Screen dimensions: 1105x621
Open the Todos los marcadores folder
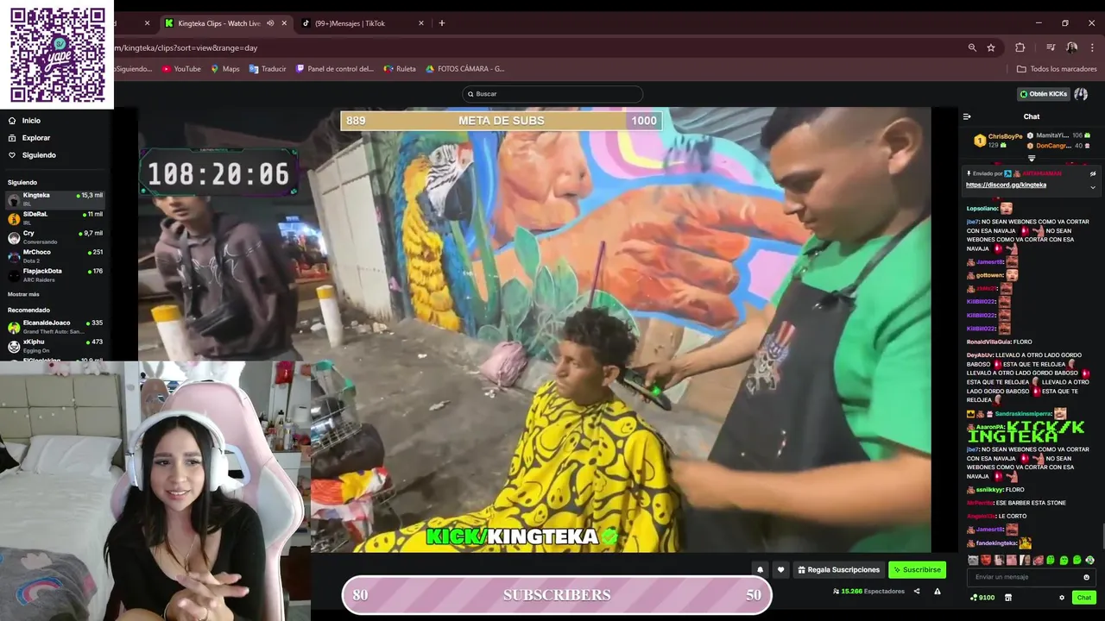[1057, 69]
